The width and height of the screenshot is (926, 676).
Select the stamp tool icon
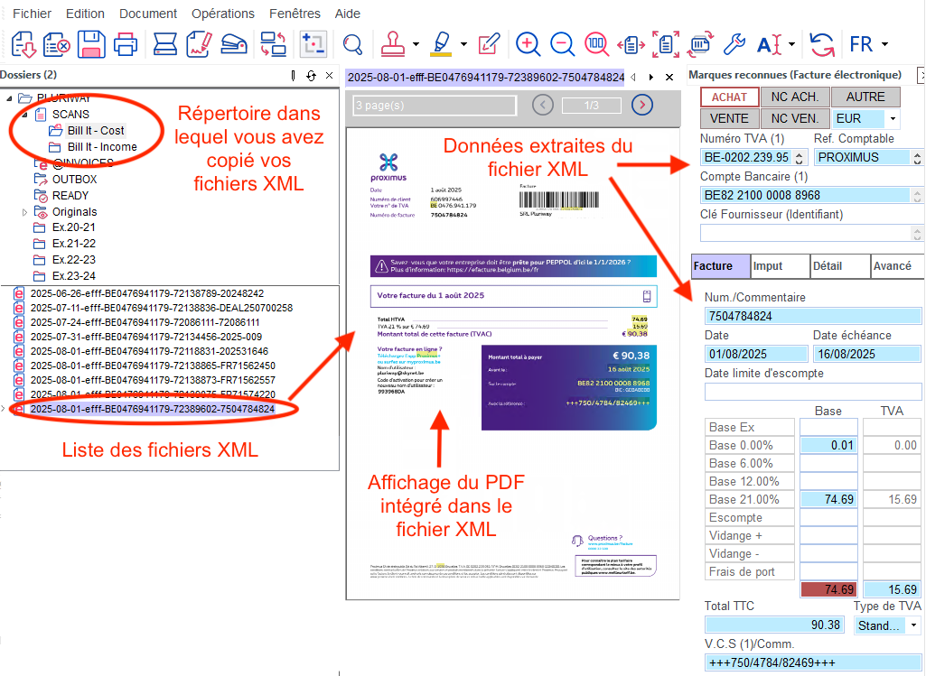(x=393, y=43)
